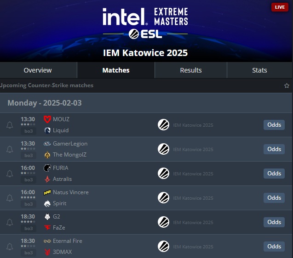The image size is (293, 258).
Task: Open the Overview tab
Action: (38, 70)
